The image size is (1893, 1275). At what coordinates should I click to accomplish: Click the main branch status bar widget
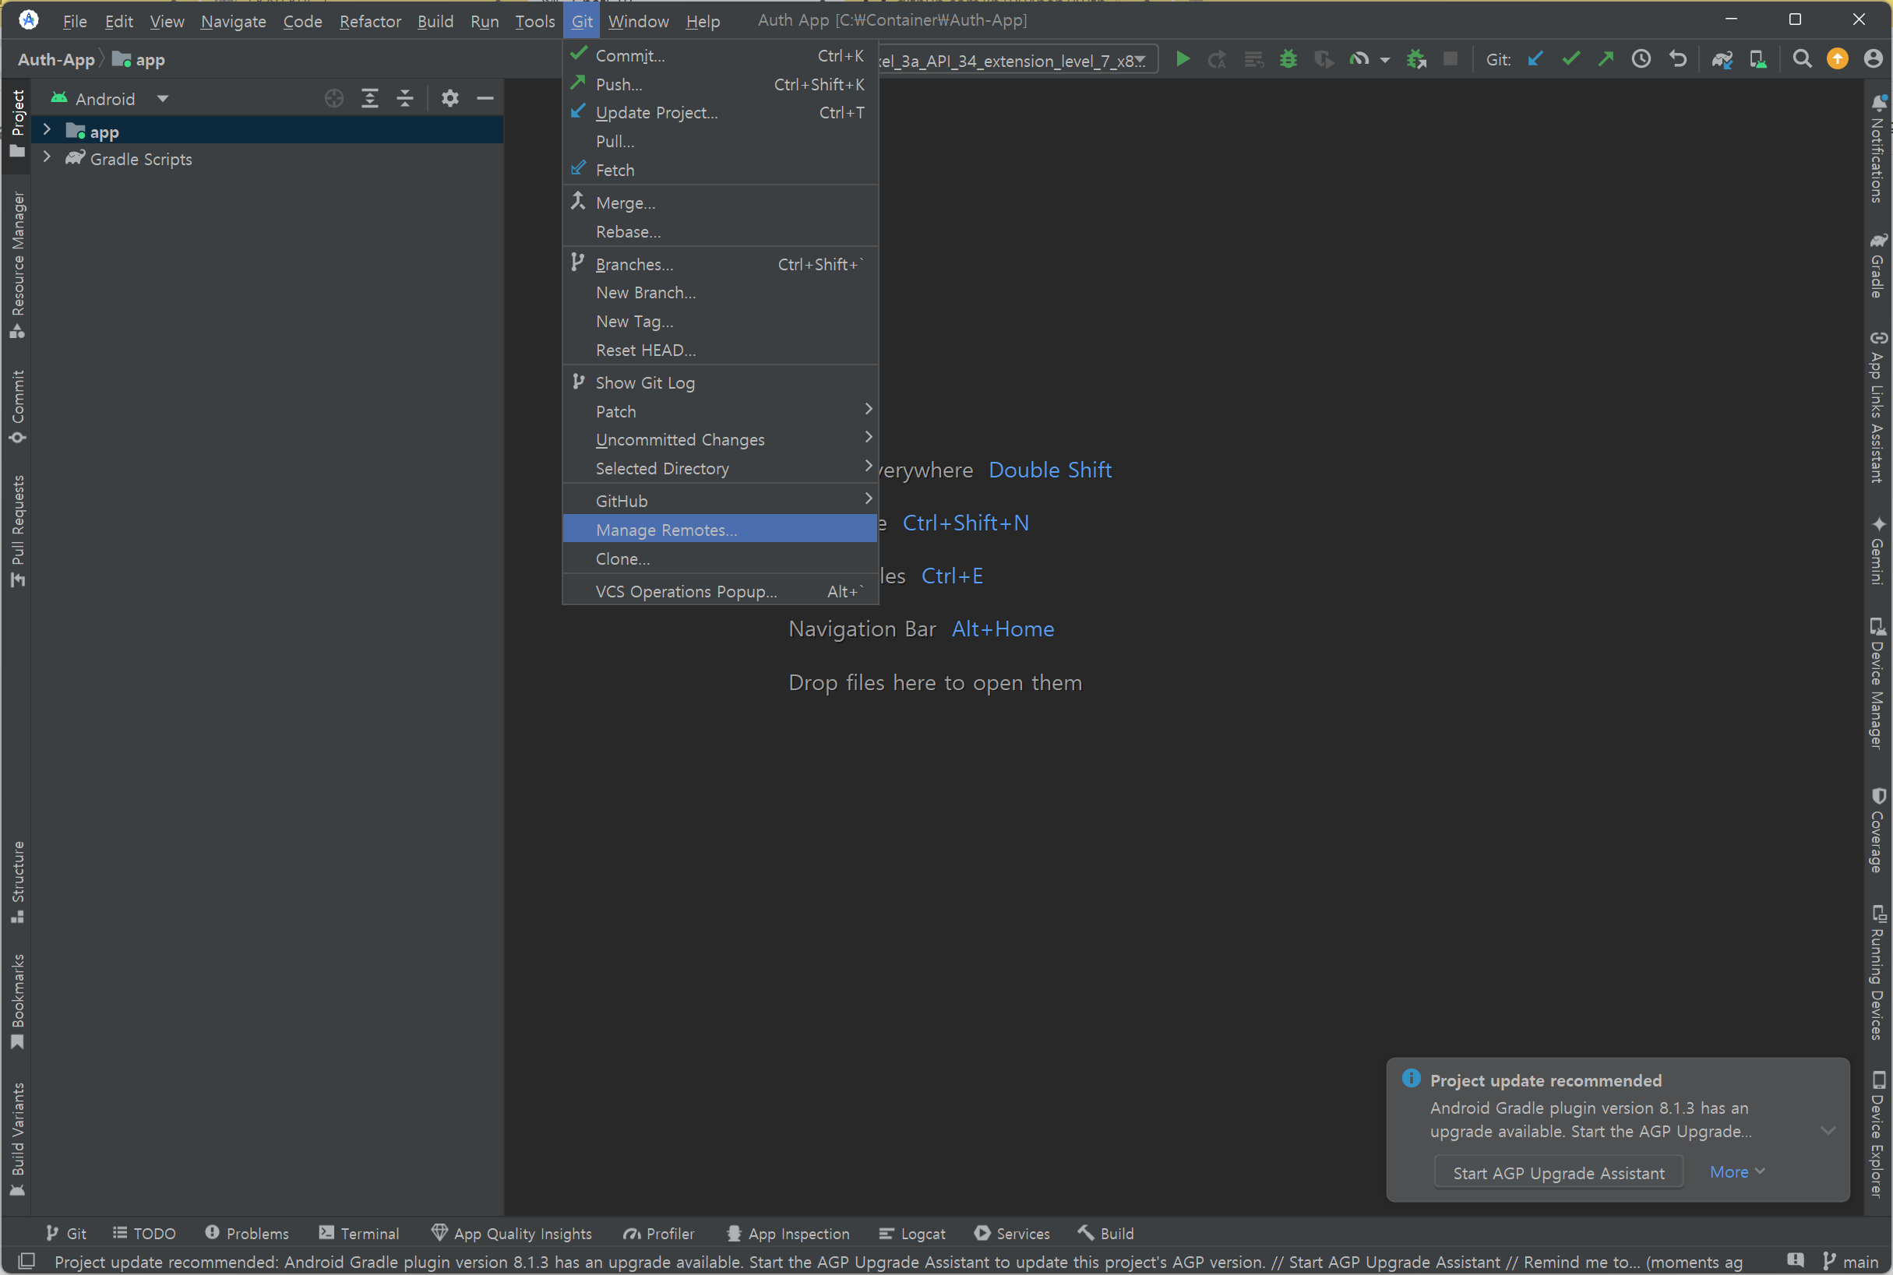(1850, 1261)
